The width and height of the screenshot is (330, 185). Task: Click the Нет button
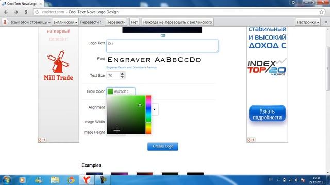[x=134, y=22]
